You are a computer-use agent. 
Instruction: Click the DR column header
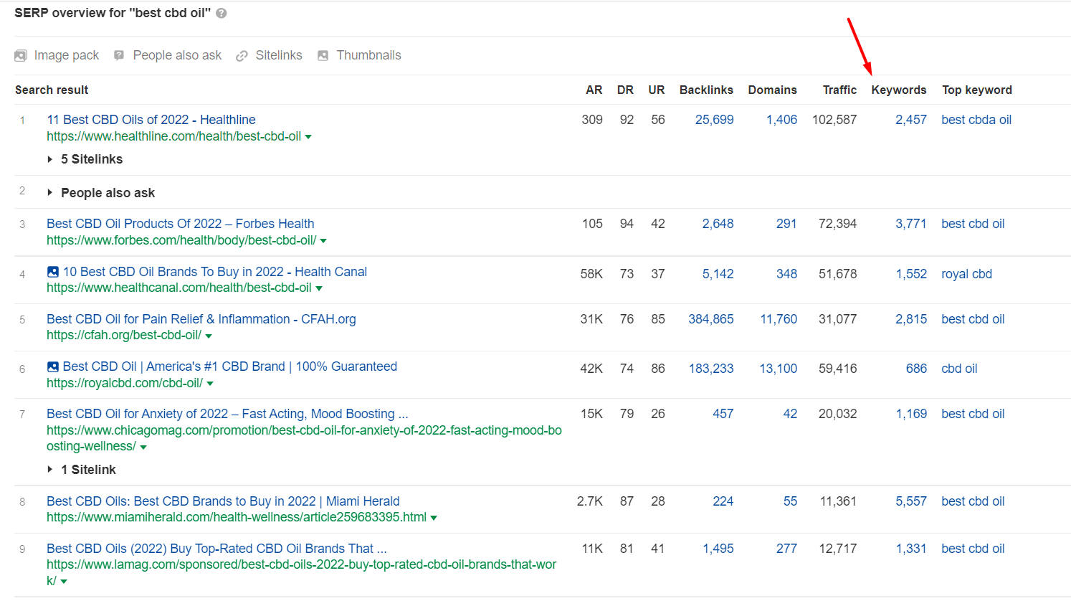pyautogui.click(x=625, y=90)
